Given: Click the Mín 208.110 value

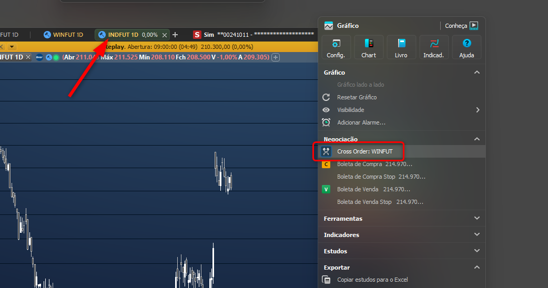Looking at the screenshot, I should coord(157,57).
